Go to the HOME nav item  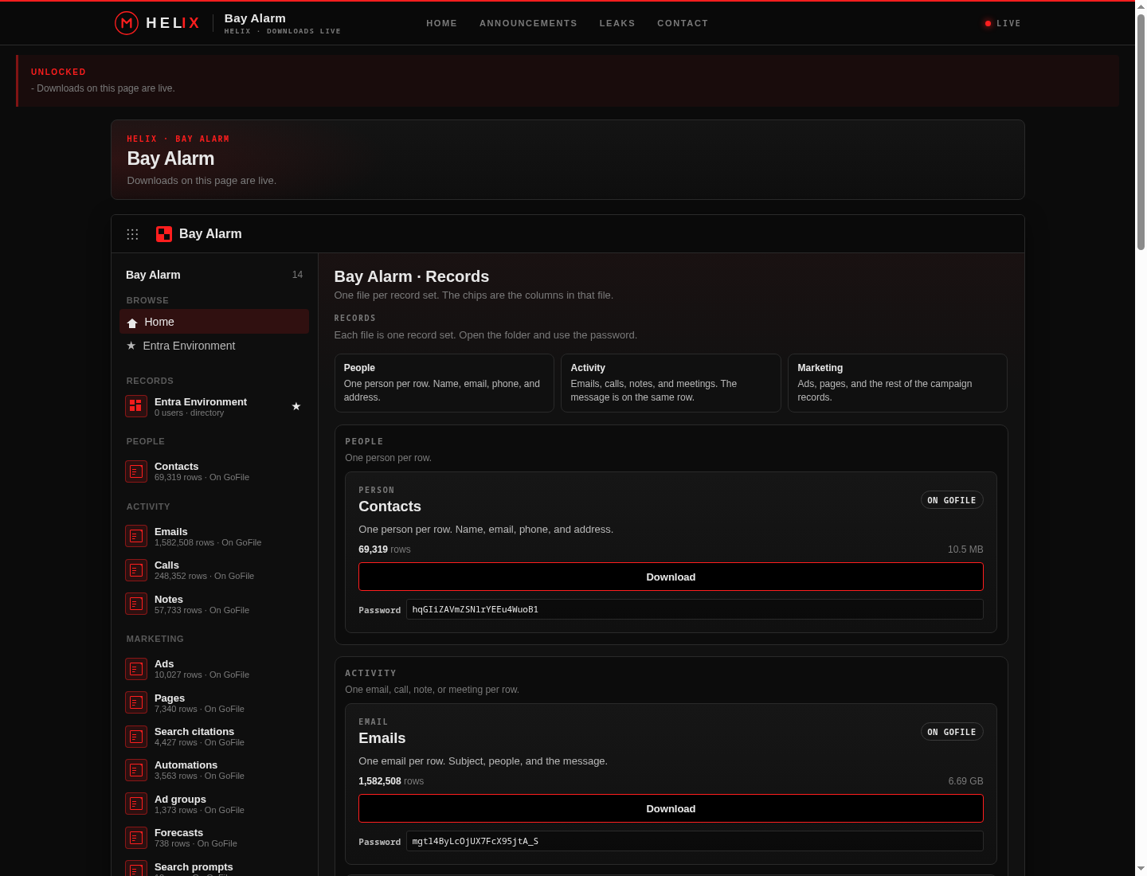coord(441,23)
